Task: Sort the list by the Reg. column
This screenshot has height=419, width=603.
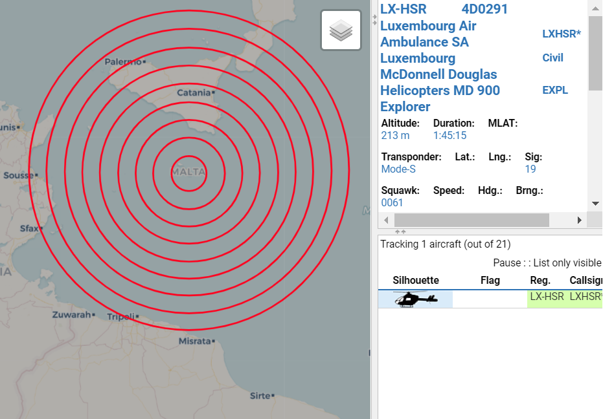Action: pos(539,280)
